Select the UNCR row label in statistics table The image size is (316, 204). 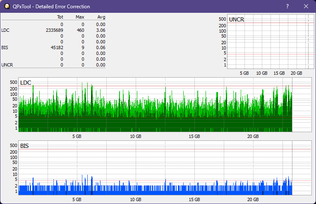(7, 65)
